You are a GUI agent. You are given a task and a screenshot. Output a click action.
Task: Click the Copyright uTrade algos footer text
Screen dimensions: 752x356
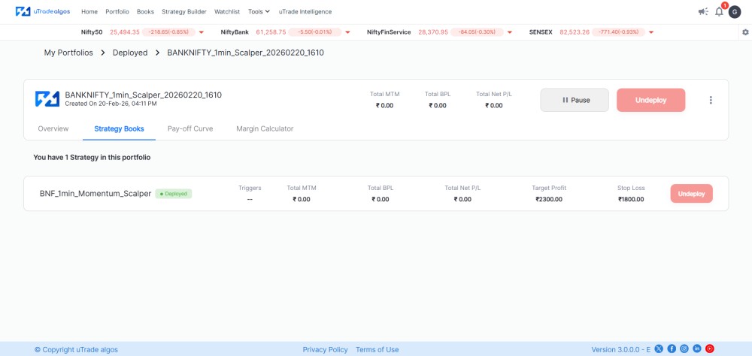tap(76, 350)
